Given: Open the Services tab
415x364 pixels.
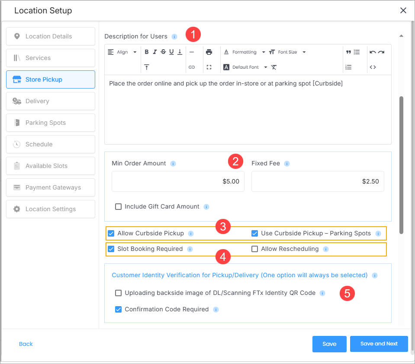Looking at the screenshot, I should pyautogui.click(x=51, y=58).
